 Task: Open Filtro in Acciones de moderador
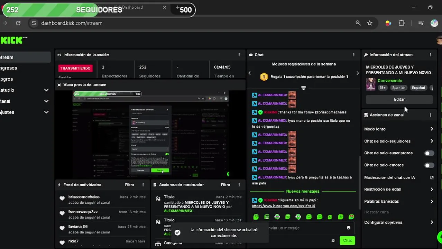(225, 185)
